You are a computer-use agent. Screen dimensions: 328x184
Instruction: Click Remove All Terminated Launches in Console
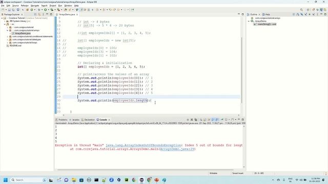click(x=196, y=120)
